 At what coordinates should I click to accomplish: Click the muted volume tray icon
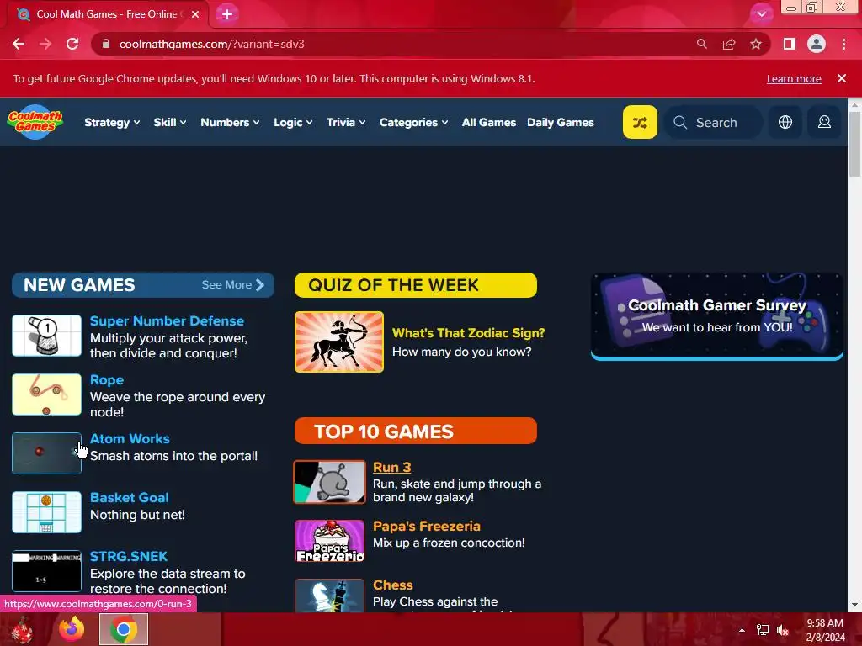[x=783, y=630]
